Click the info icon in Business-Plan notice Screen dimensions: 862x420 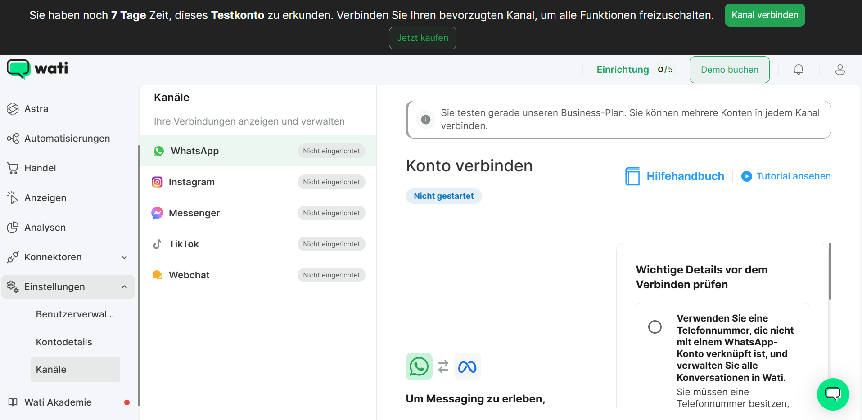tap(425, 120)
